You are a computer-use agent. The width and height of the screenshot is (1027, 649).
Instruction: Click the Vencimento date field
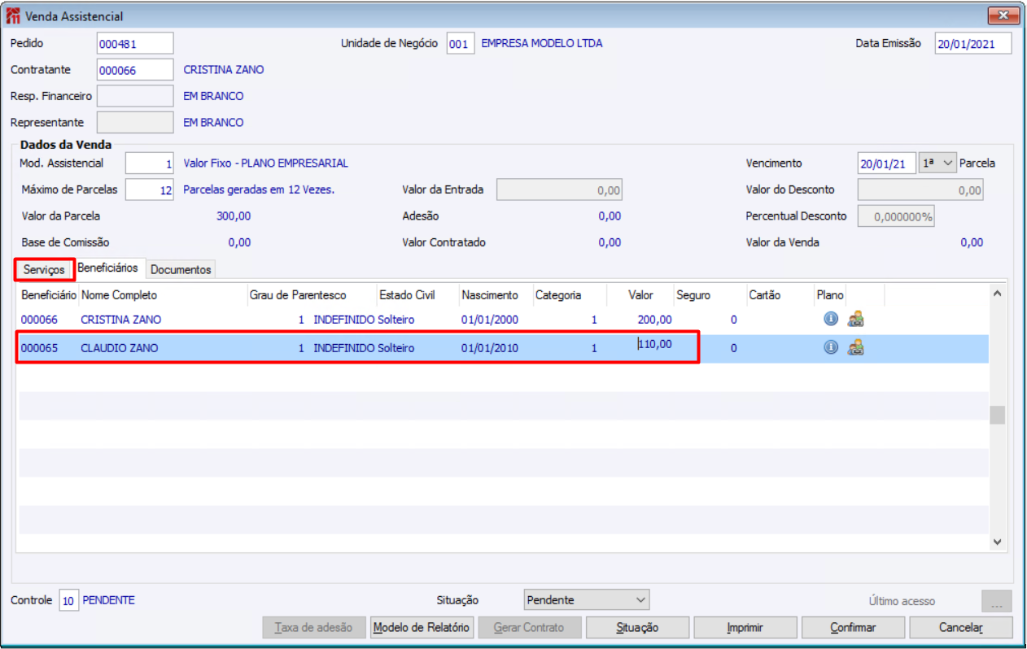click(x=887, y=163)
